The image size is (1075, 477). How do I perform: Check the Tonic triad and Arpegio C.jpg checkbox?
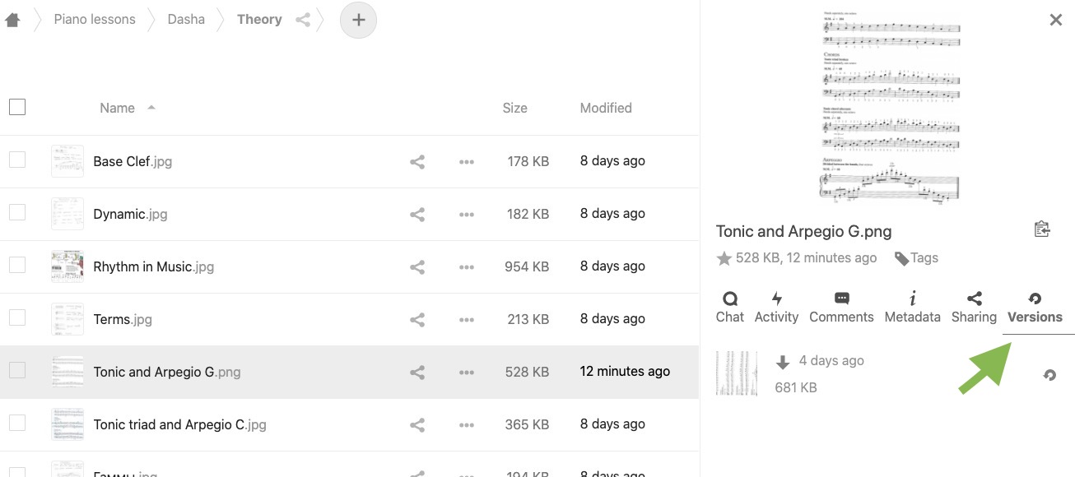click(17, 423)
